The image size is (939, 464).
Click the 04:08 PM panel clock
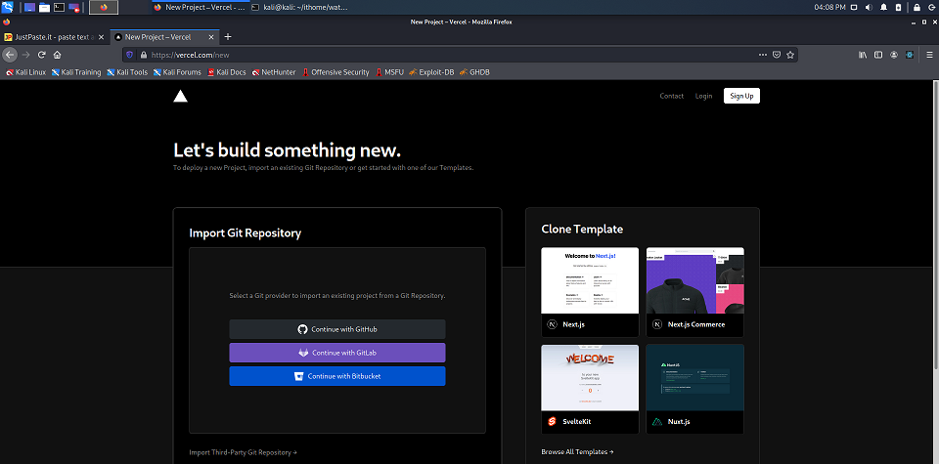[829, 7]
